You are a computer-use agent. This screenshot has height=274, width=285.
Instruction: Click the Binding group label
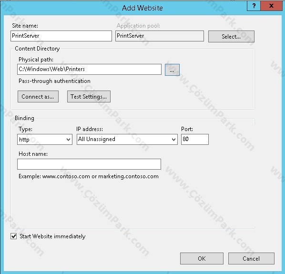point(24,118)
